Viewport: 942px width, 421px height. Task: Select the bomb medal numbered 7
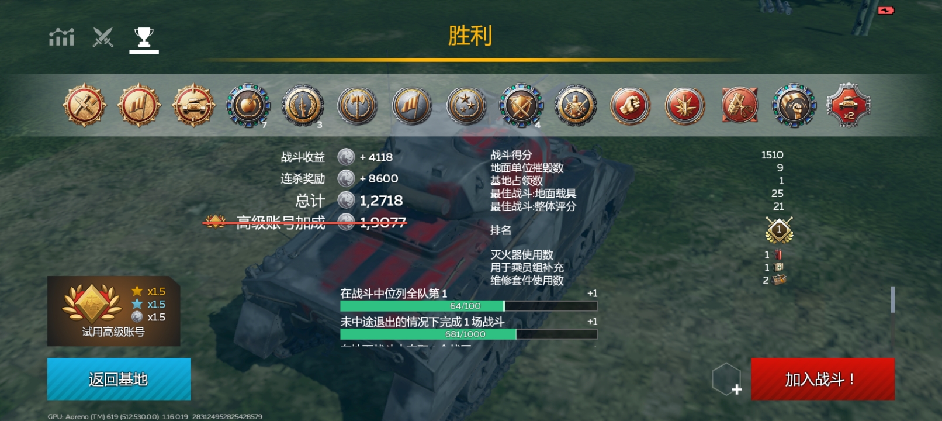tap(248, 106)
